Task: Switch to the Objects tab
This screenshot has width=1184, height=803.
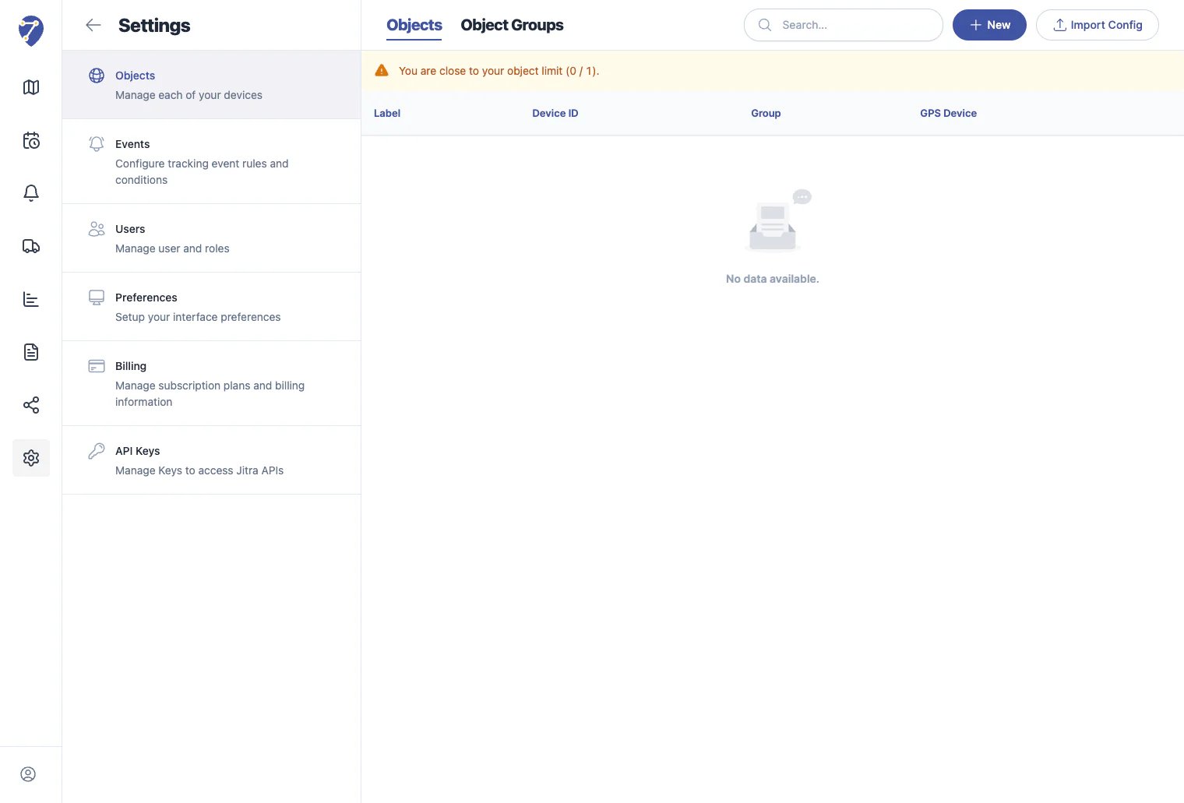Action: click(414, 25)
